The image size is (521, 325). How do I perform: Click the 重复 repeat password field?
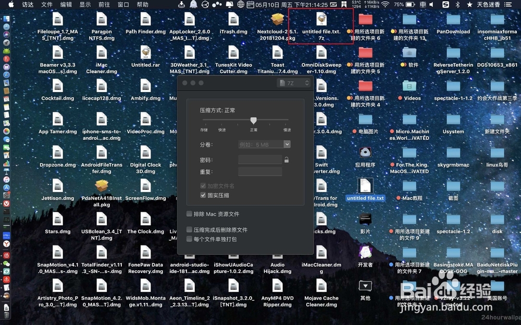coord(260,172)
